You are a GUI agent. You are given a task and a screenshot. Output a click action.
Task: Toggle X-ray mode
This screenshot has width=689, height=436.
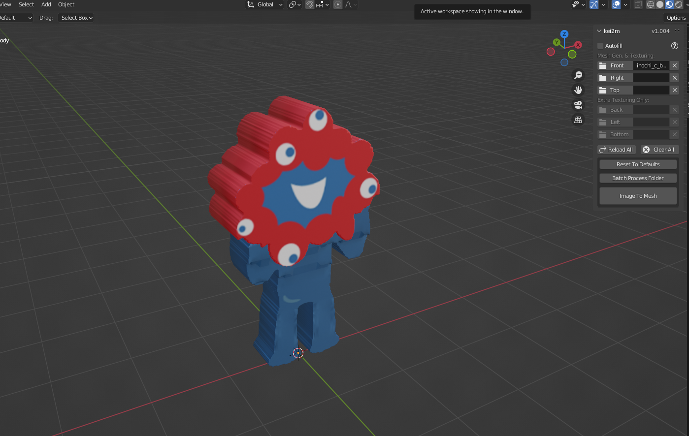(x=638, y=4)
